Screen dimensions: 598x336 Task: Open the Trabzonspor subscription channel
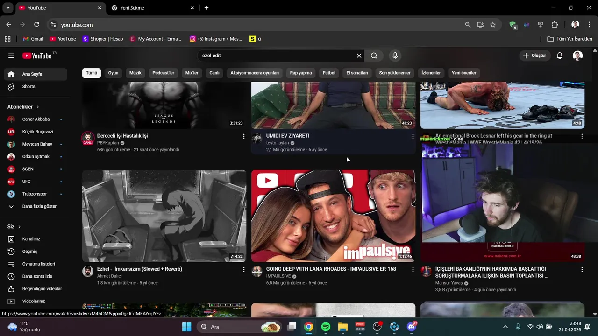tap(36, 194)
